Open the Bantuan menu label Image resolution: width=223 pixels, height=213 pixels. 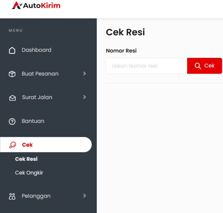click(33, 121)
